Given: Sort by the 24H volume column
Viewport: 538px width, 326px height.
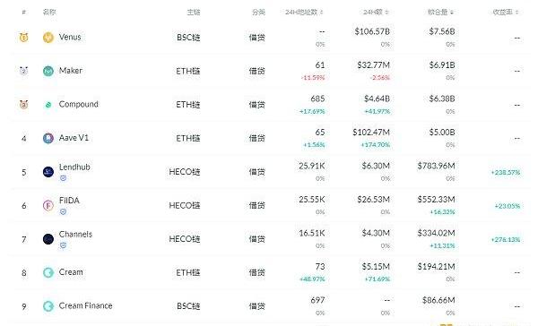Looking at the screenshot, I should (x=376, y=12).
